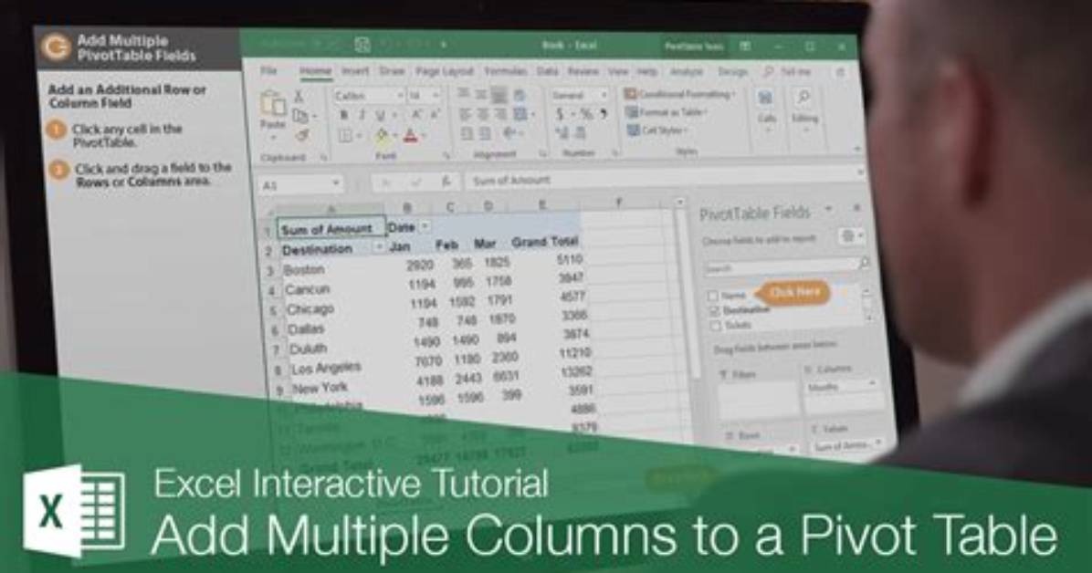Click the Borders icon
1092x573 pixels.
(345, 136)
